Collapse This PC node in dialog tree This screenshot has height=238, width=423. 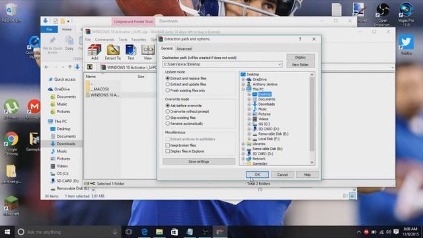tap(243, 89)
